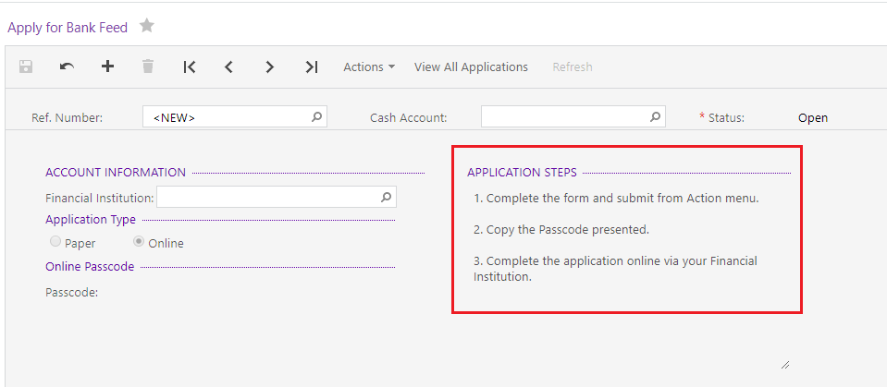Open the Actions dropdown menu
Image resolution: width=887 pixels, height=387 pixels.
click(369, 67)
